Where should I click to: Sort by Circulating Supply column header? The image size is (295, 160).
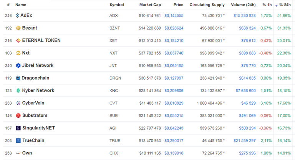[207, 5]
